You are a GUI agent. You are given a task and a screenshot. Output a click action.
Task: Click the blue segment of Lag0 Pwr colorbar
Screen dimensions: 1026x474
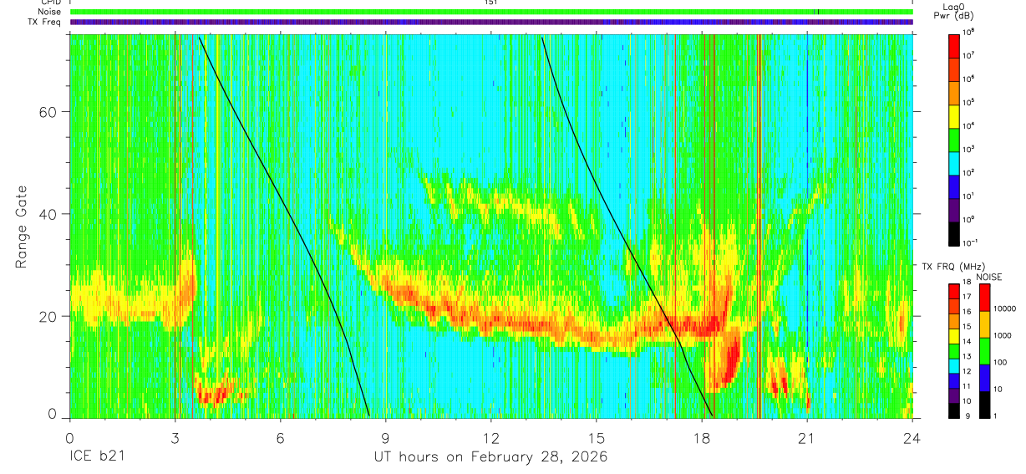(953, 185)
